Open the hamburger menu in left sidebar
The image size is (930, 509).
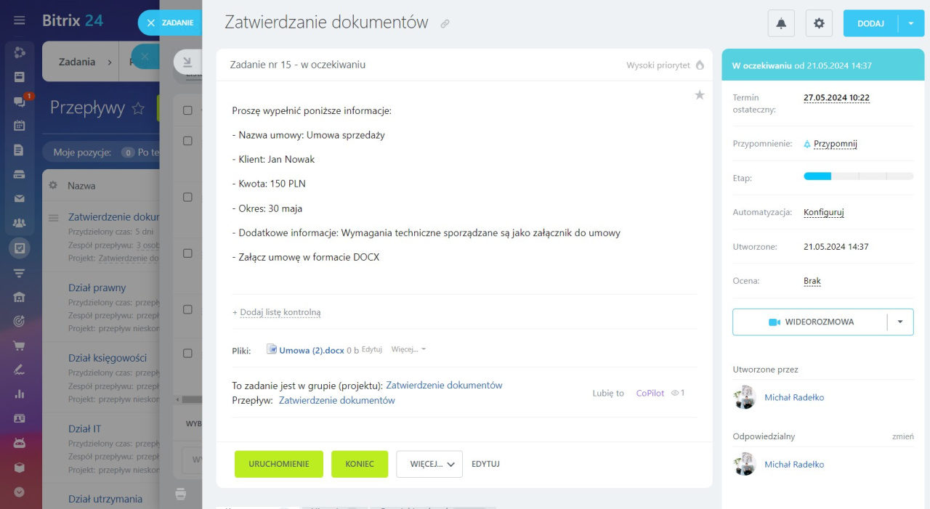(20, 20)
